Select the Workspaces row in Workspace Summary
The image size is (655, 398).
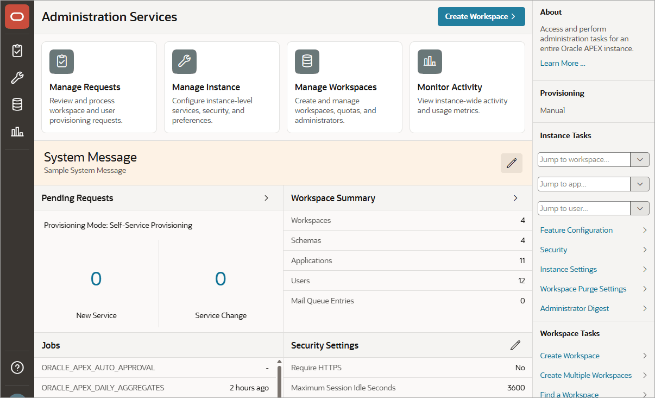coord(408,220)
